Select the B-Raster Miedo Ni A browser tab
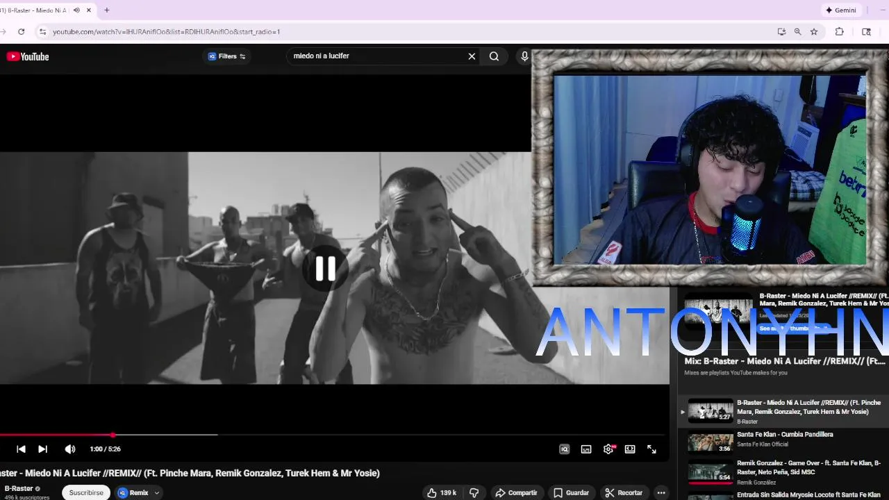Image resolution: width=889 pixels, height=500 pixels. click(x=35, y=10)
